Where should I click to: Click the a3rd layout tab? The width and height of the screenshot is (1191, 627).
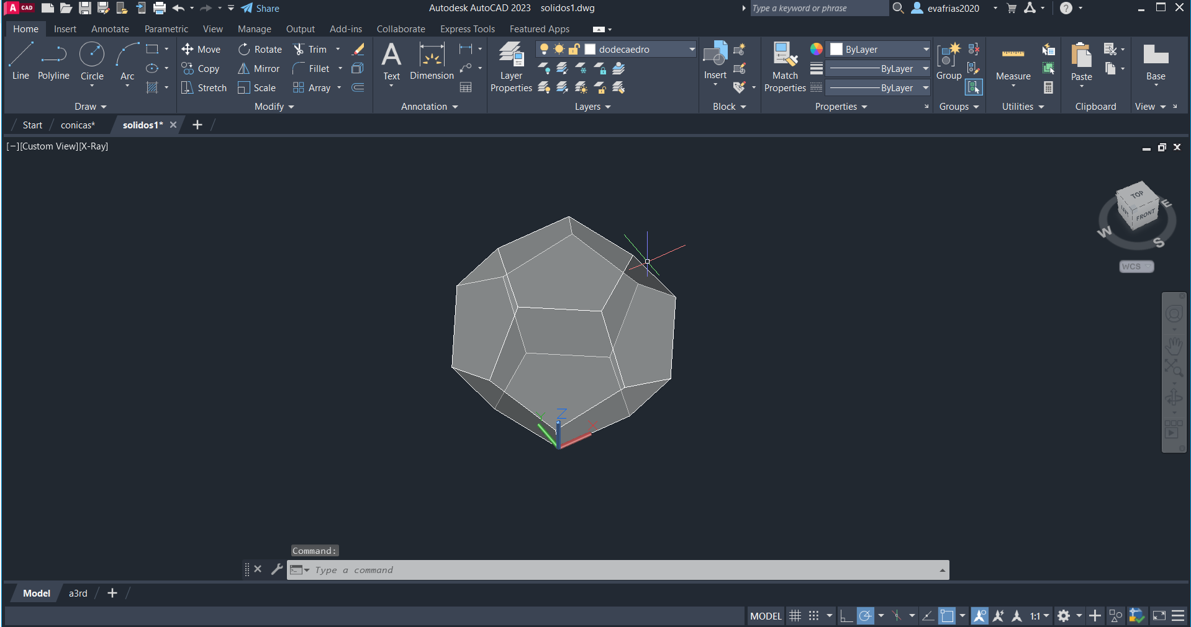78,594
